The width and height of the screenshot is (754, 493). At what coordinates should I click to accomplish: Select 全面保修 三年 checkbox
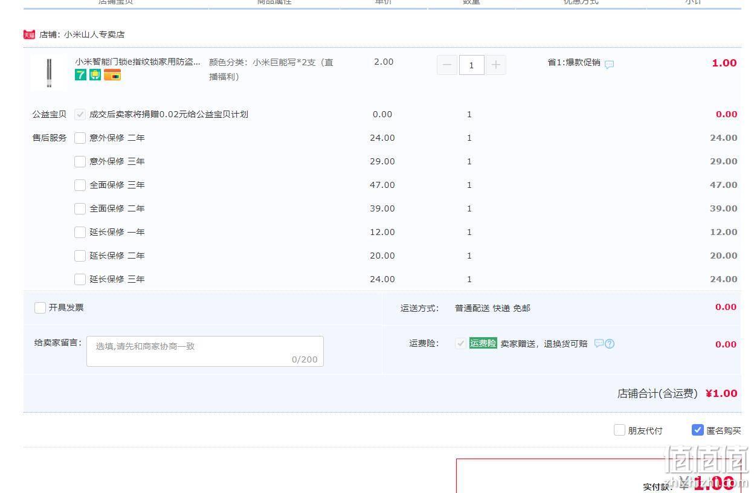pyautogui.click(x=80, y=185)
